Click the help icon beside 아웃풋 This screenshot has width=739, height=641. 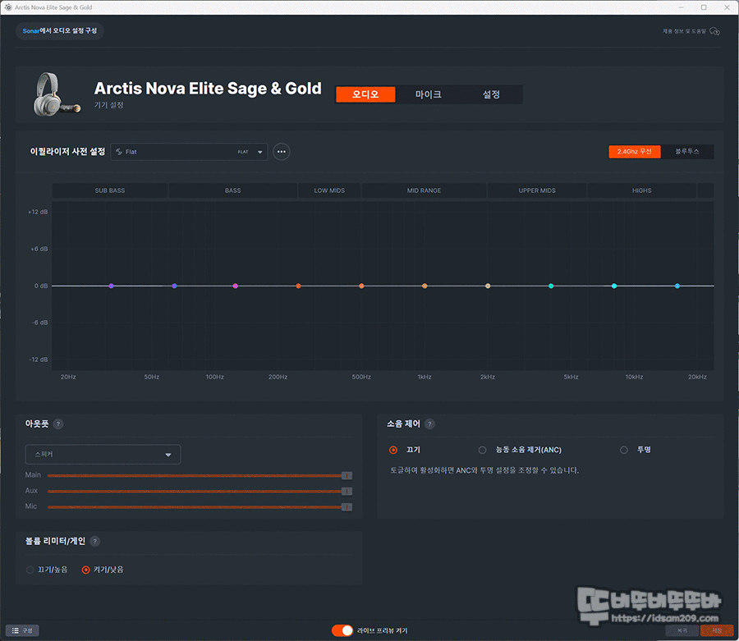click(58, 424)
